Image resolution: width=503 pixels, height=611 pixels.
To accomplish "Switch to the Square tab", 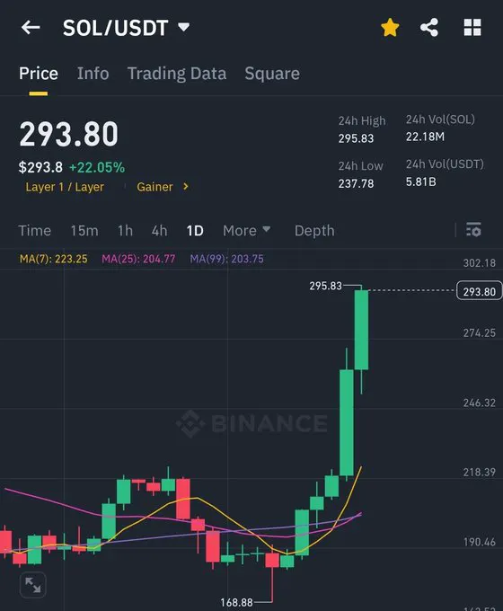I will pyautogui.click(x=272, y=74).
